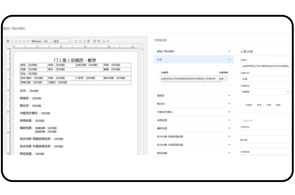Apply superscript formatting
295x195 pixels.
coord(28,41)
